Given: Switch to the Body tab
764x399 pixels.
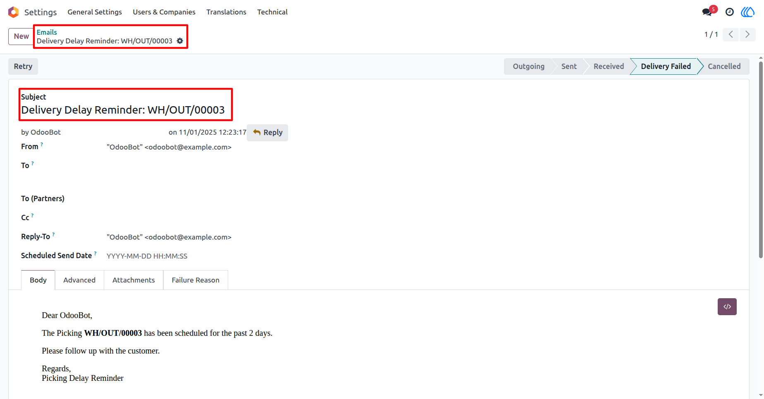Looking at the screenshot, I should (38, 280).
